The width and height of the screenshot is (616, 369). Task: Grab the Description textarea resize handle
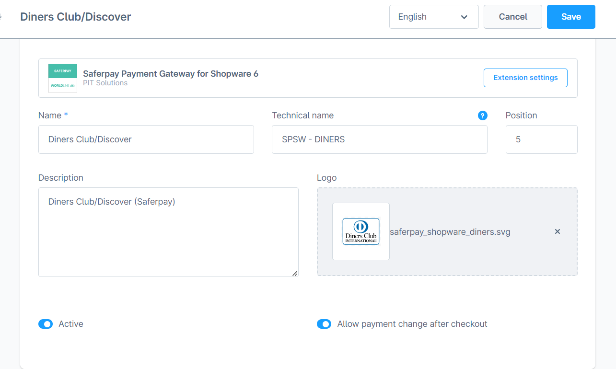pos(295,273)
